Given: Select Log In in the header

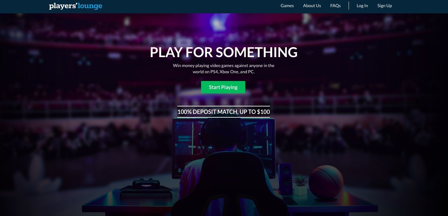Looking at the screenshot, I should click(x=362, y=6).
